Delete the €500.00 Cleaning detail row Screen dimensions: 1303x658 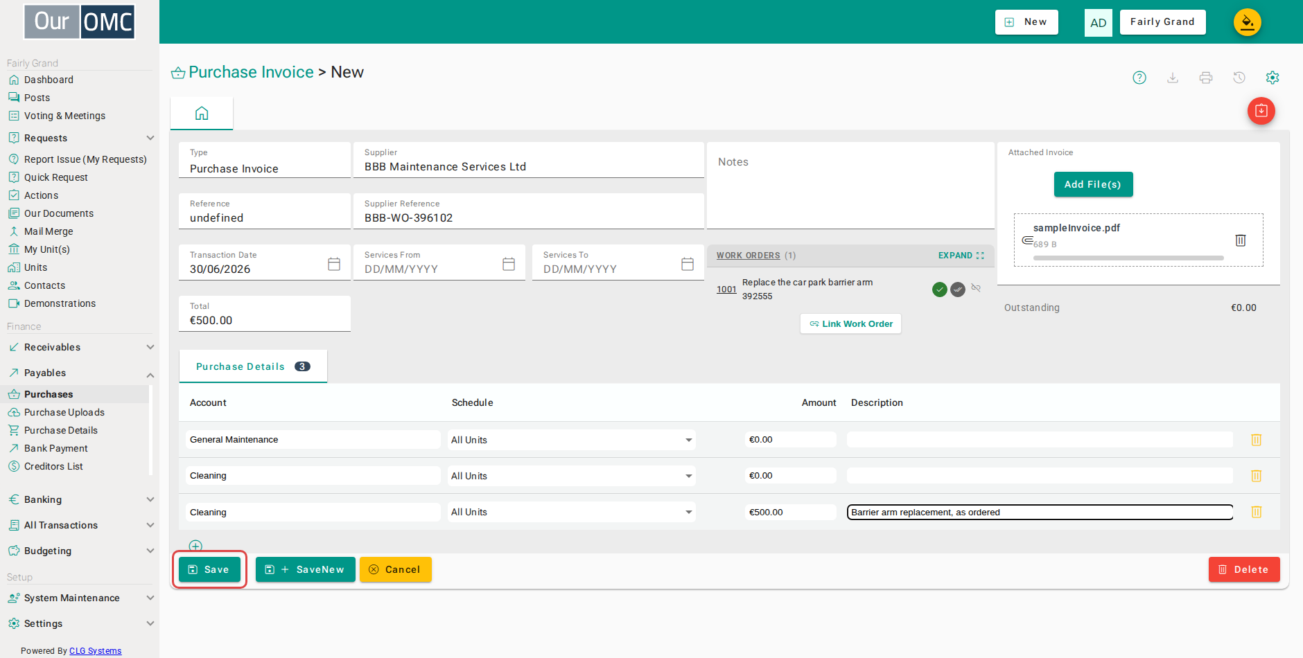point(1256,512)
